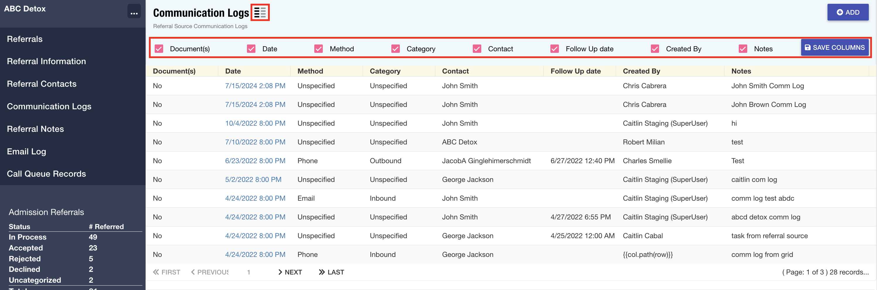The image size is (877, 290).
Task: Open Referral Contacts in the sidebar
Action: [42, 84]
